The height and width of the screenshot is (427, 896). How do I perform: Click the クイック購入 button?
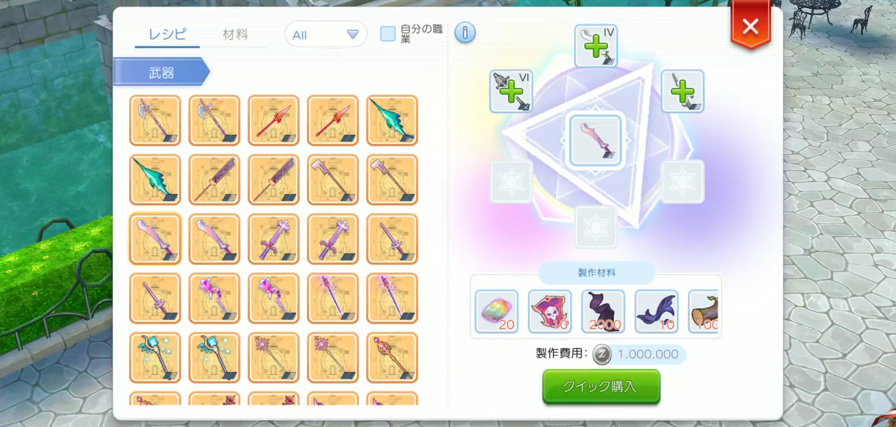tap(601, 387)
